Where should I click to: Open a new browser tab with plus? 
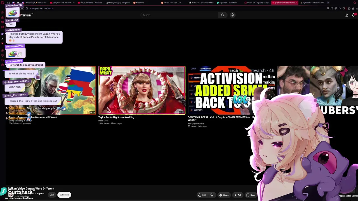(x=328, y=3)
